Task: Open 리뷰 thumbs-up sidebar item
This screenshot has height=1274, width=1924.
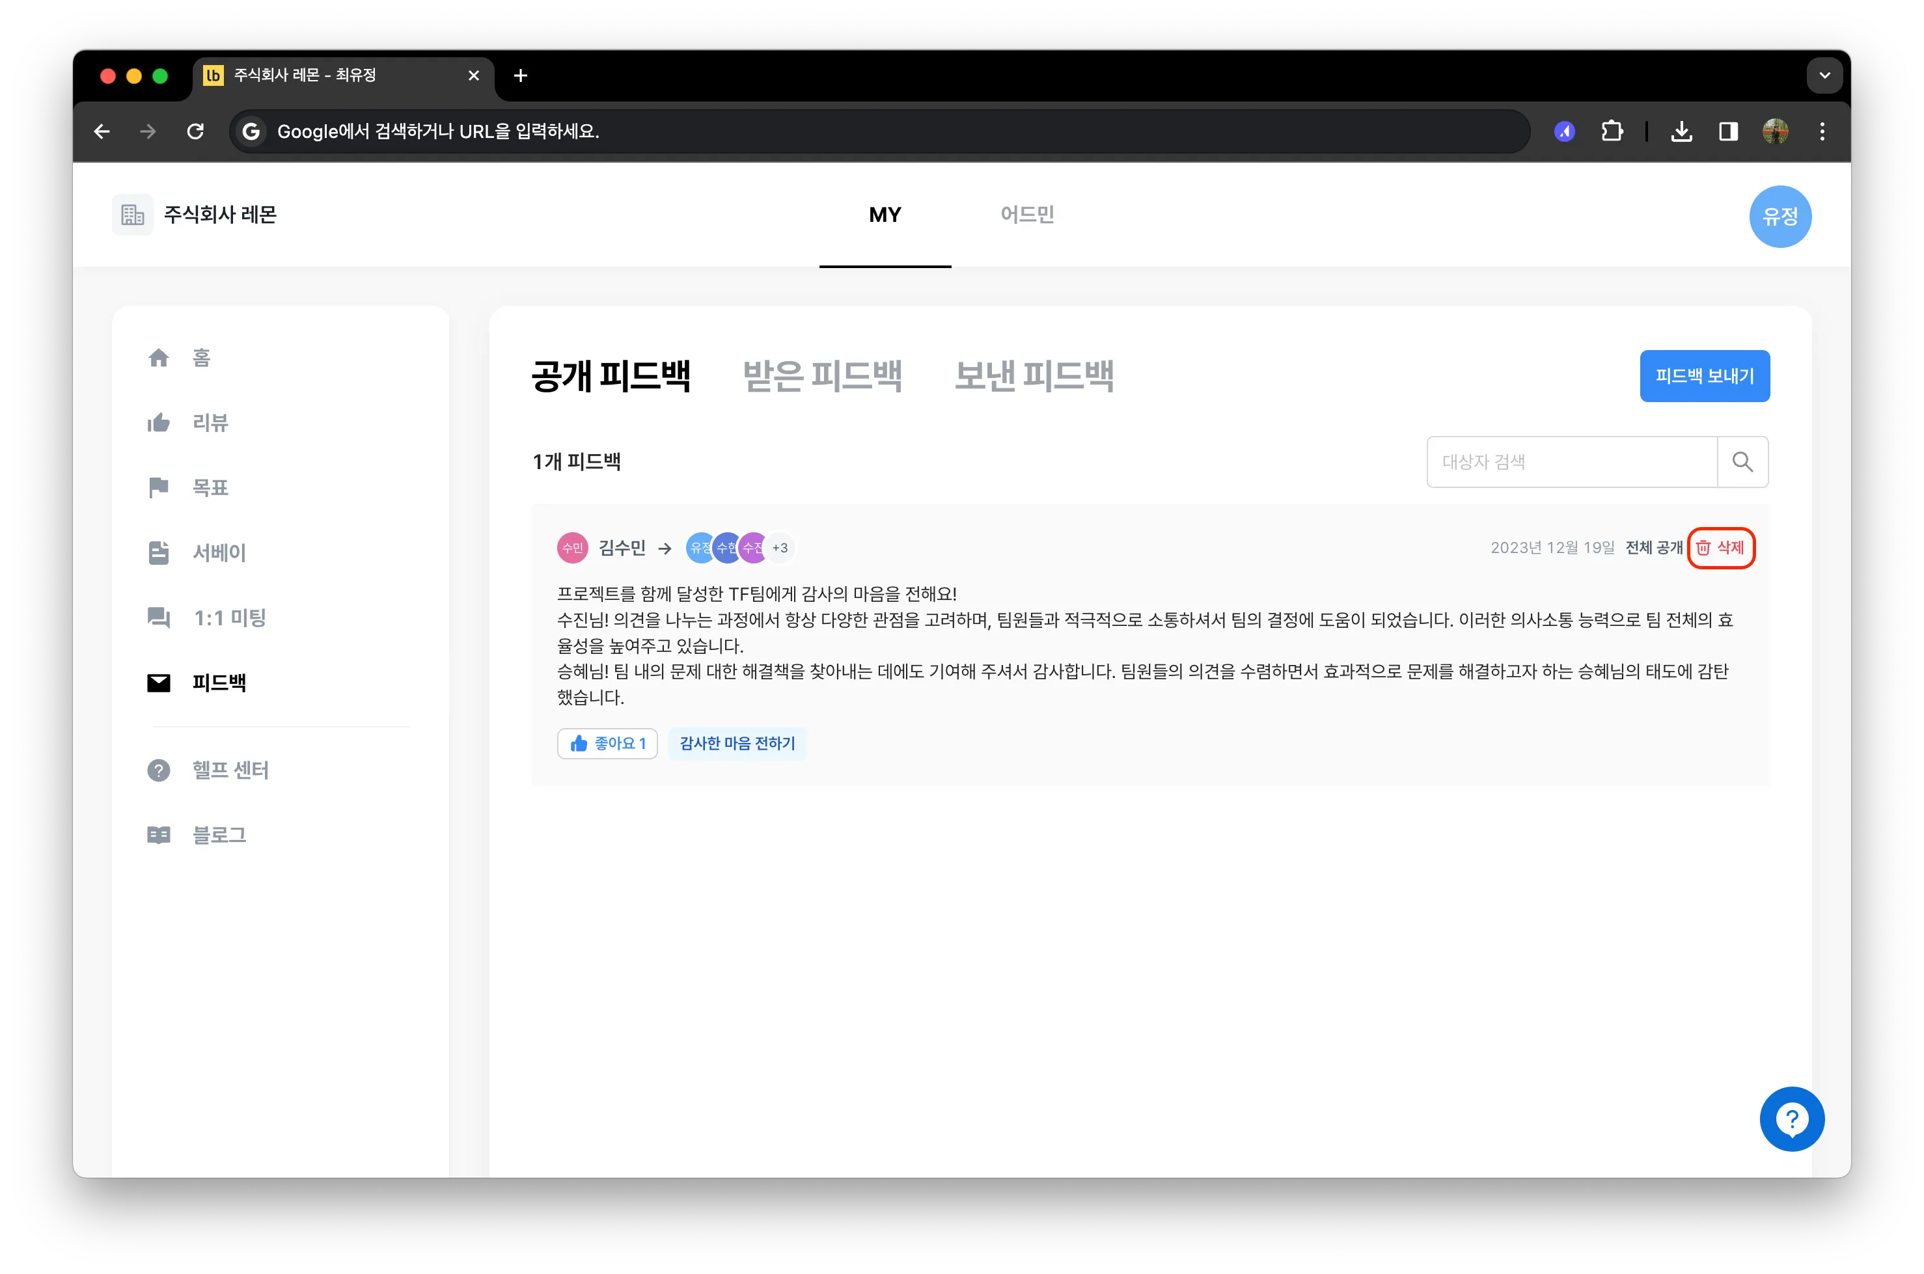Action: point(159,422)
